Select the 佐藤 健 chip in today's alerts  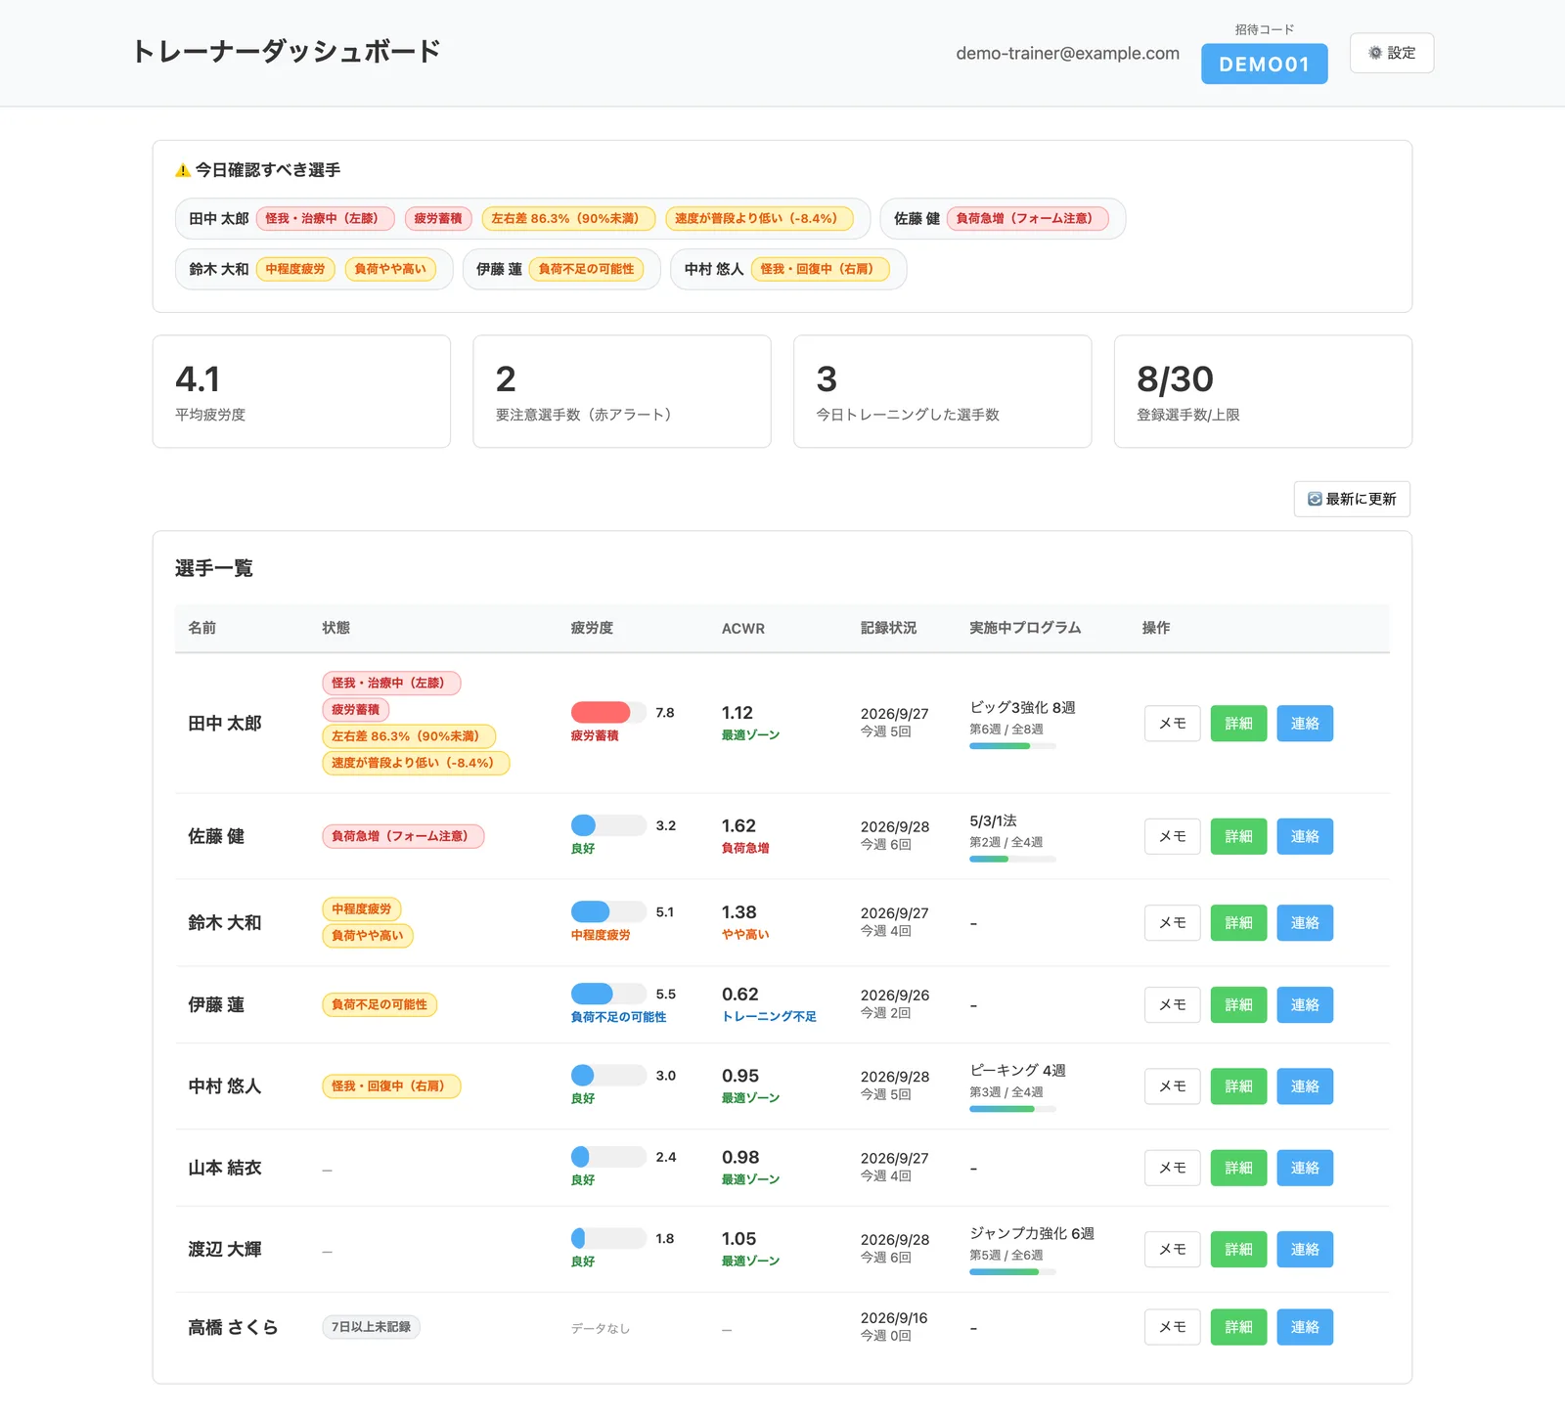[1003, 218]
